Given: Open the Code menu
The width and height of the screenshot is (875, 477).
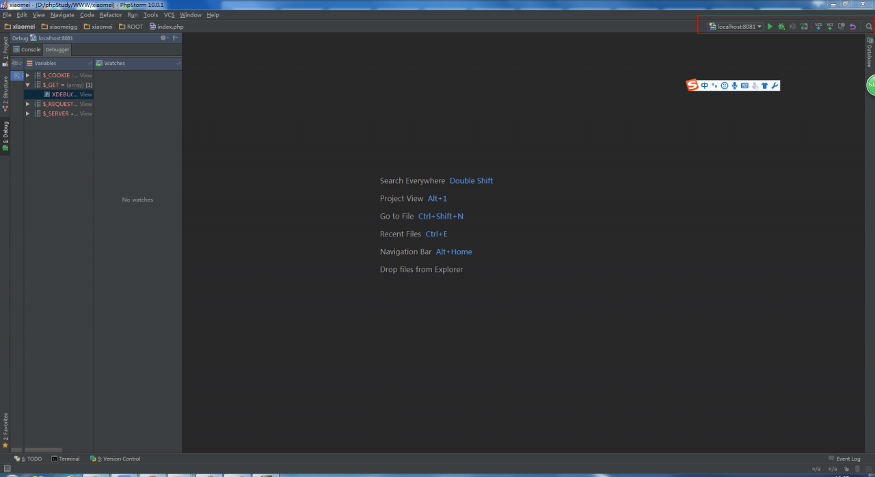Looking at the screenshot, I should [87, 14].
